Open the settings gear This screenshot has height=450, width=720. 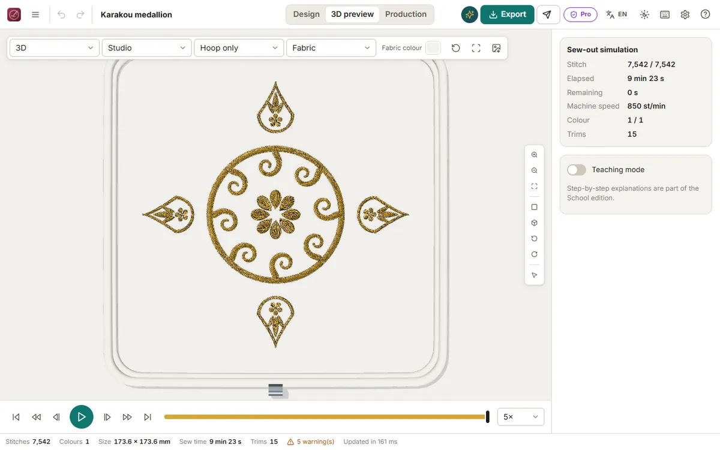685,14
